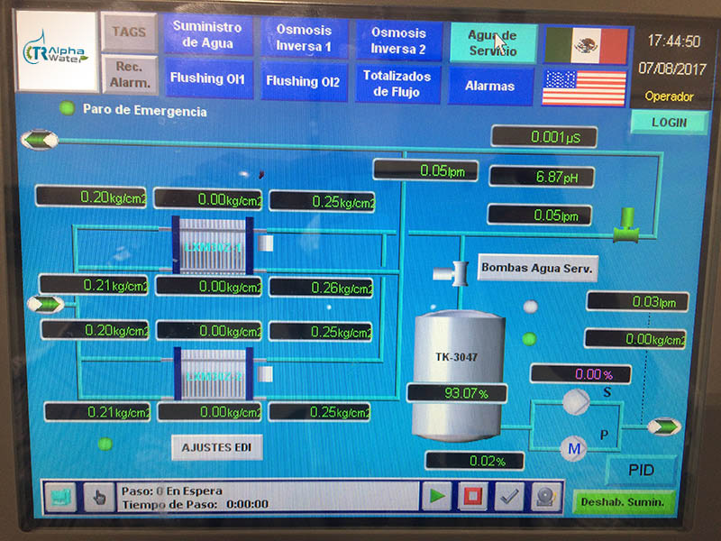Click the 6.87 pH reading field

[x=542, y=178]
